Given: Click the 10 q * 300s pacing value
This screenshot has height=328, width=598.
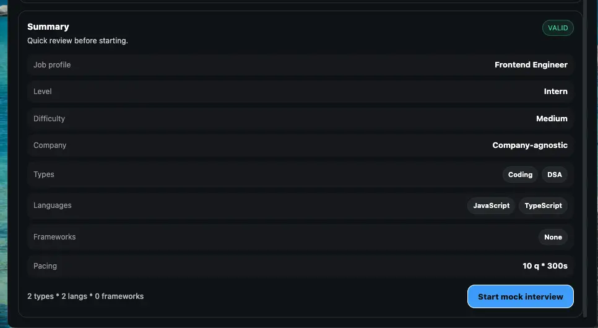Looking at the screenshot, I should point(545,266).
